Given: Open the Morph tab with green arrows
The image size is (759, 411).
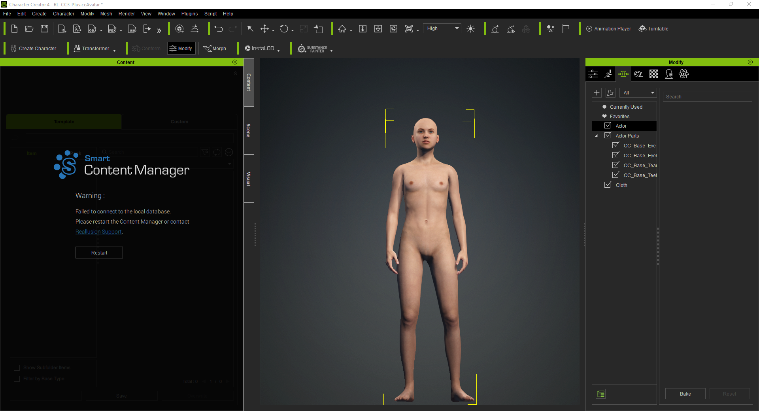Looking at the screenshot, I should (623, 74).
